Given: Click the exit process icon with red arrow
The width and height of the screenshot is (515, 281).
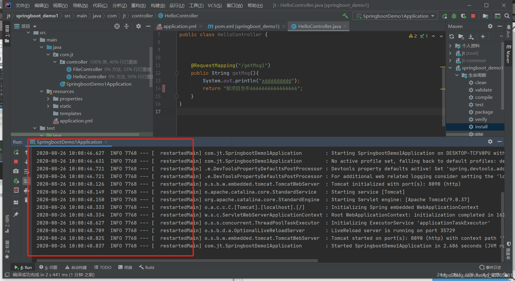Looking at the screenshot, I should tap(16, 190).
